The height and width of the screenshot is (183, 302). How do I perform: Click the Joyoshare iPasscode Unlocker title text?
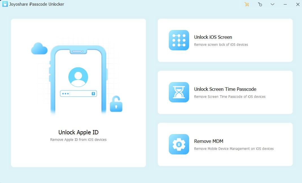(x=36, y=4)
